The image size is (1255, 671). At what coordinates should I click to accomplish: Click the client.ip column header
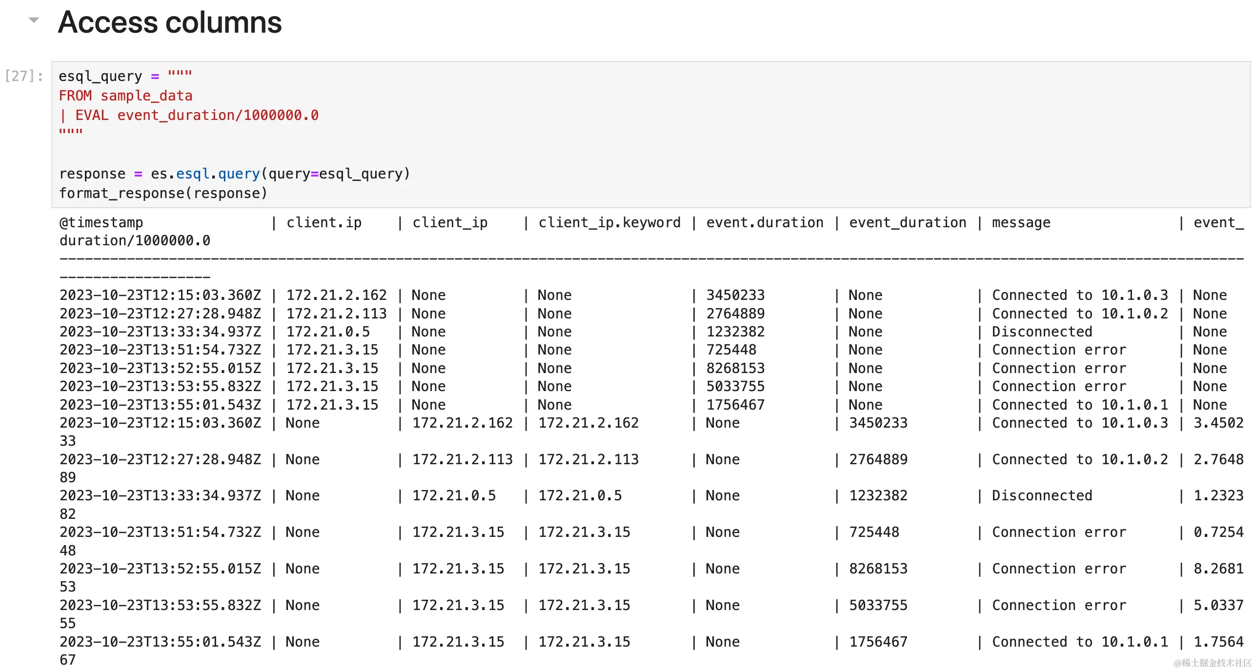point(324,222)
